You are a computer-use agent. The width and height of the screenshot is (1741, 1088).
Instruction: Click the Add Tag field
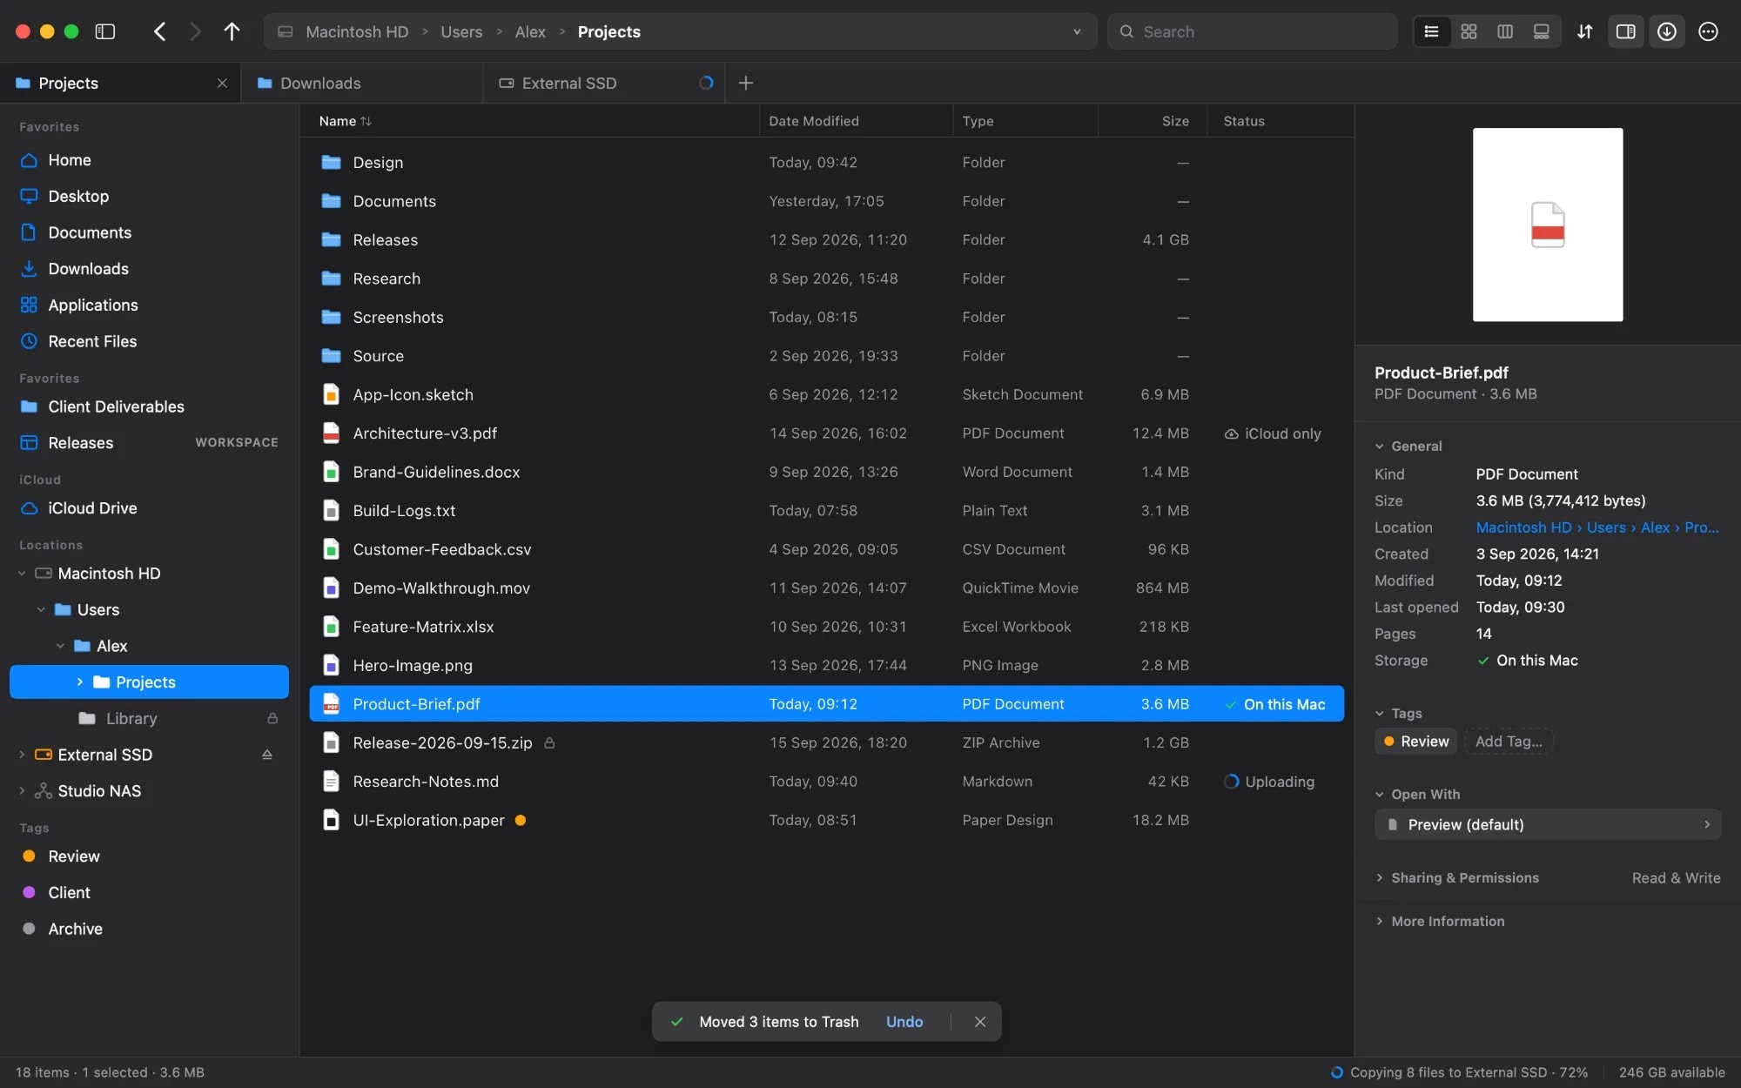[x=1509, y=742]
